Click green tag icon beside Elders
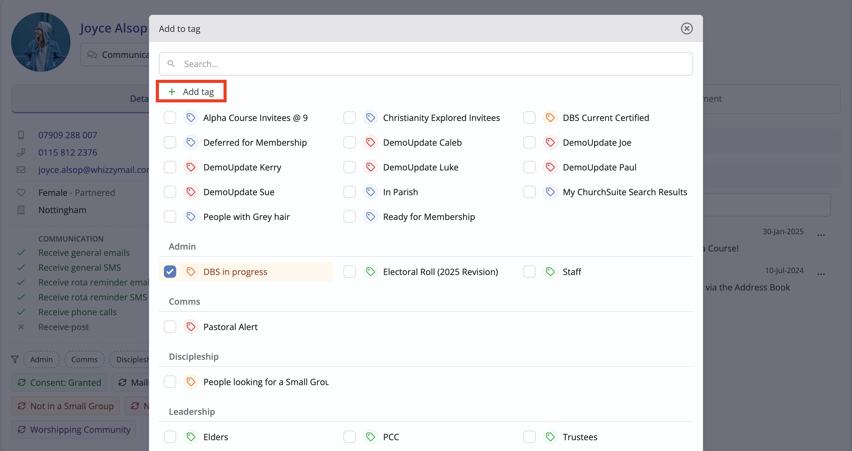Viewport: 852px width, 451px height. point(191,437)
